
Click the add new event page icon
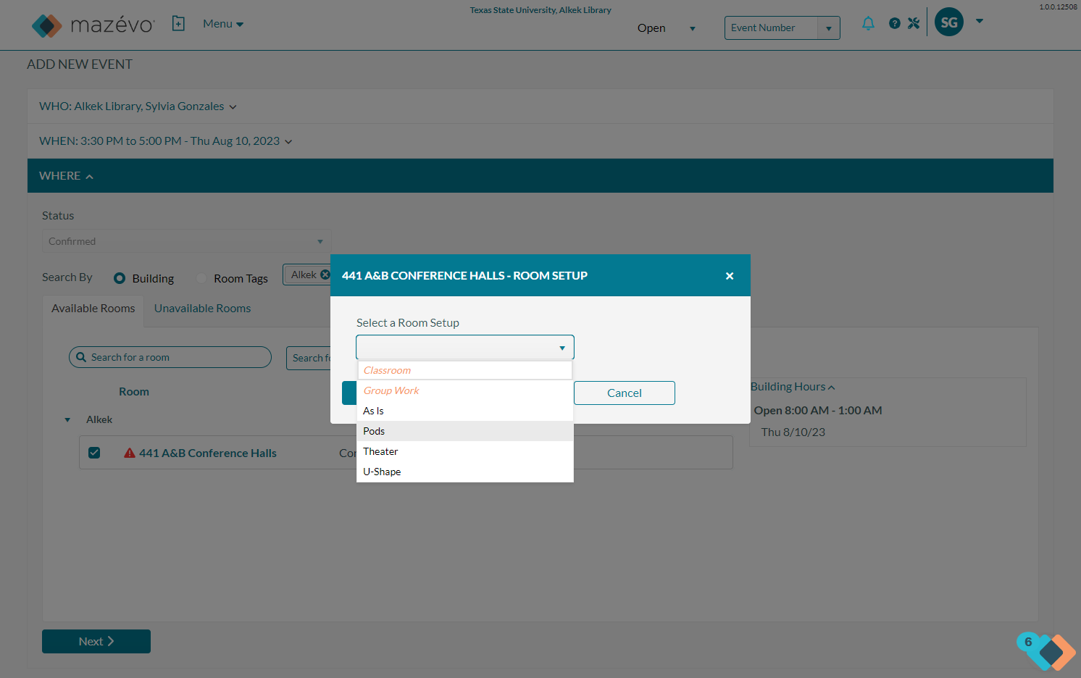(x=178, y=24)
